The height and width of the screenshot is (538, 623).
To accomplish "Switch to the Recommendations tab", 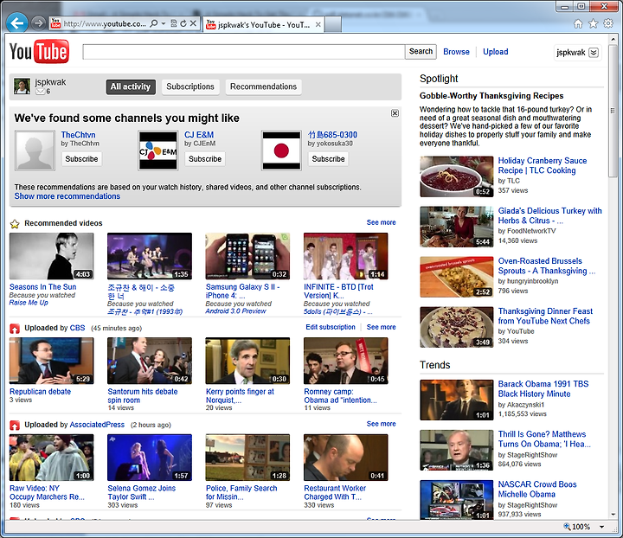I will click(263, 86).
